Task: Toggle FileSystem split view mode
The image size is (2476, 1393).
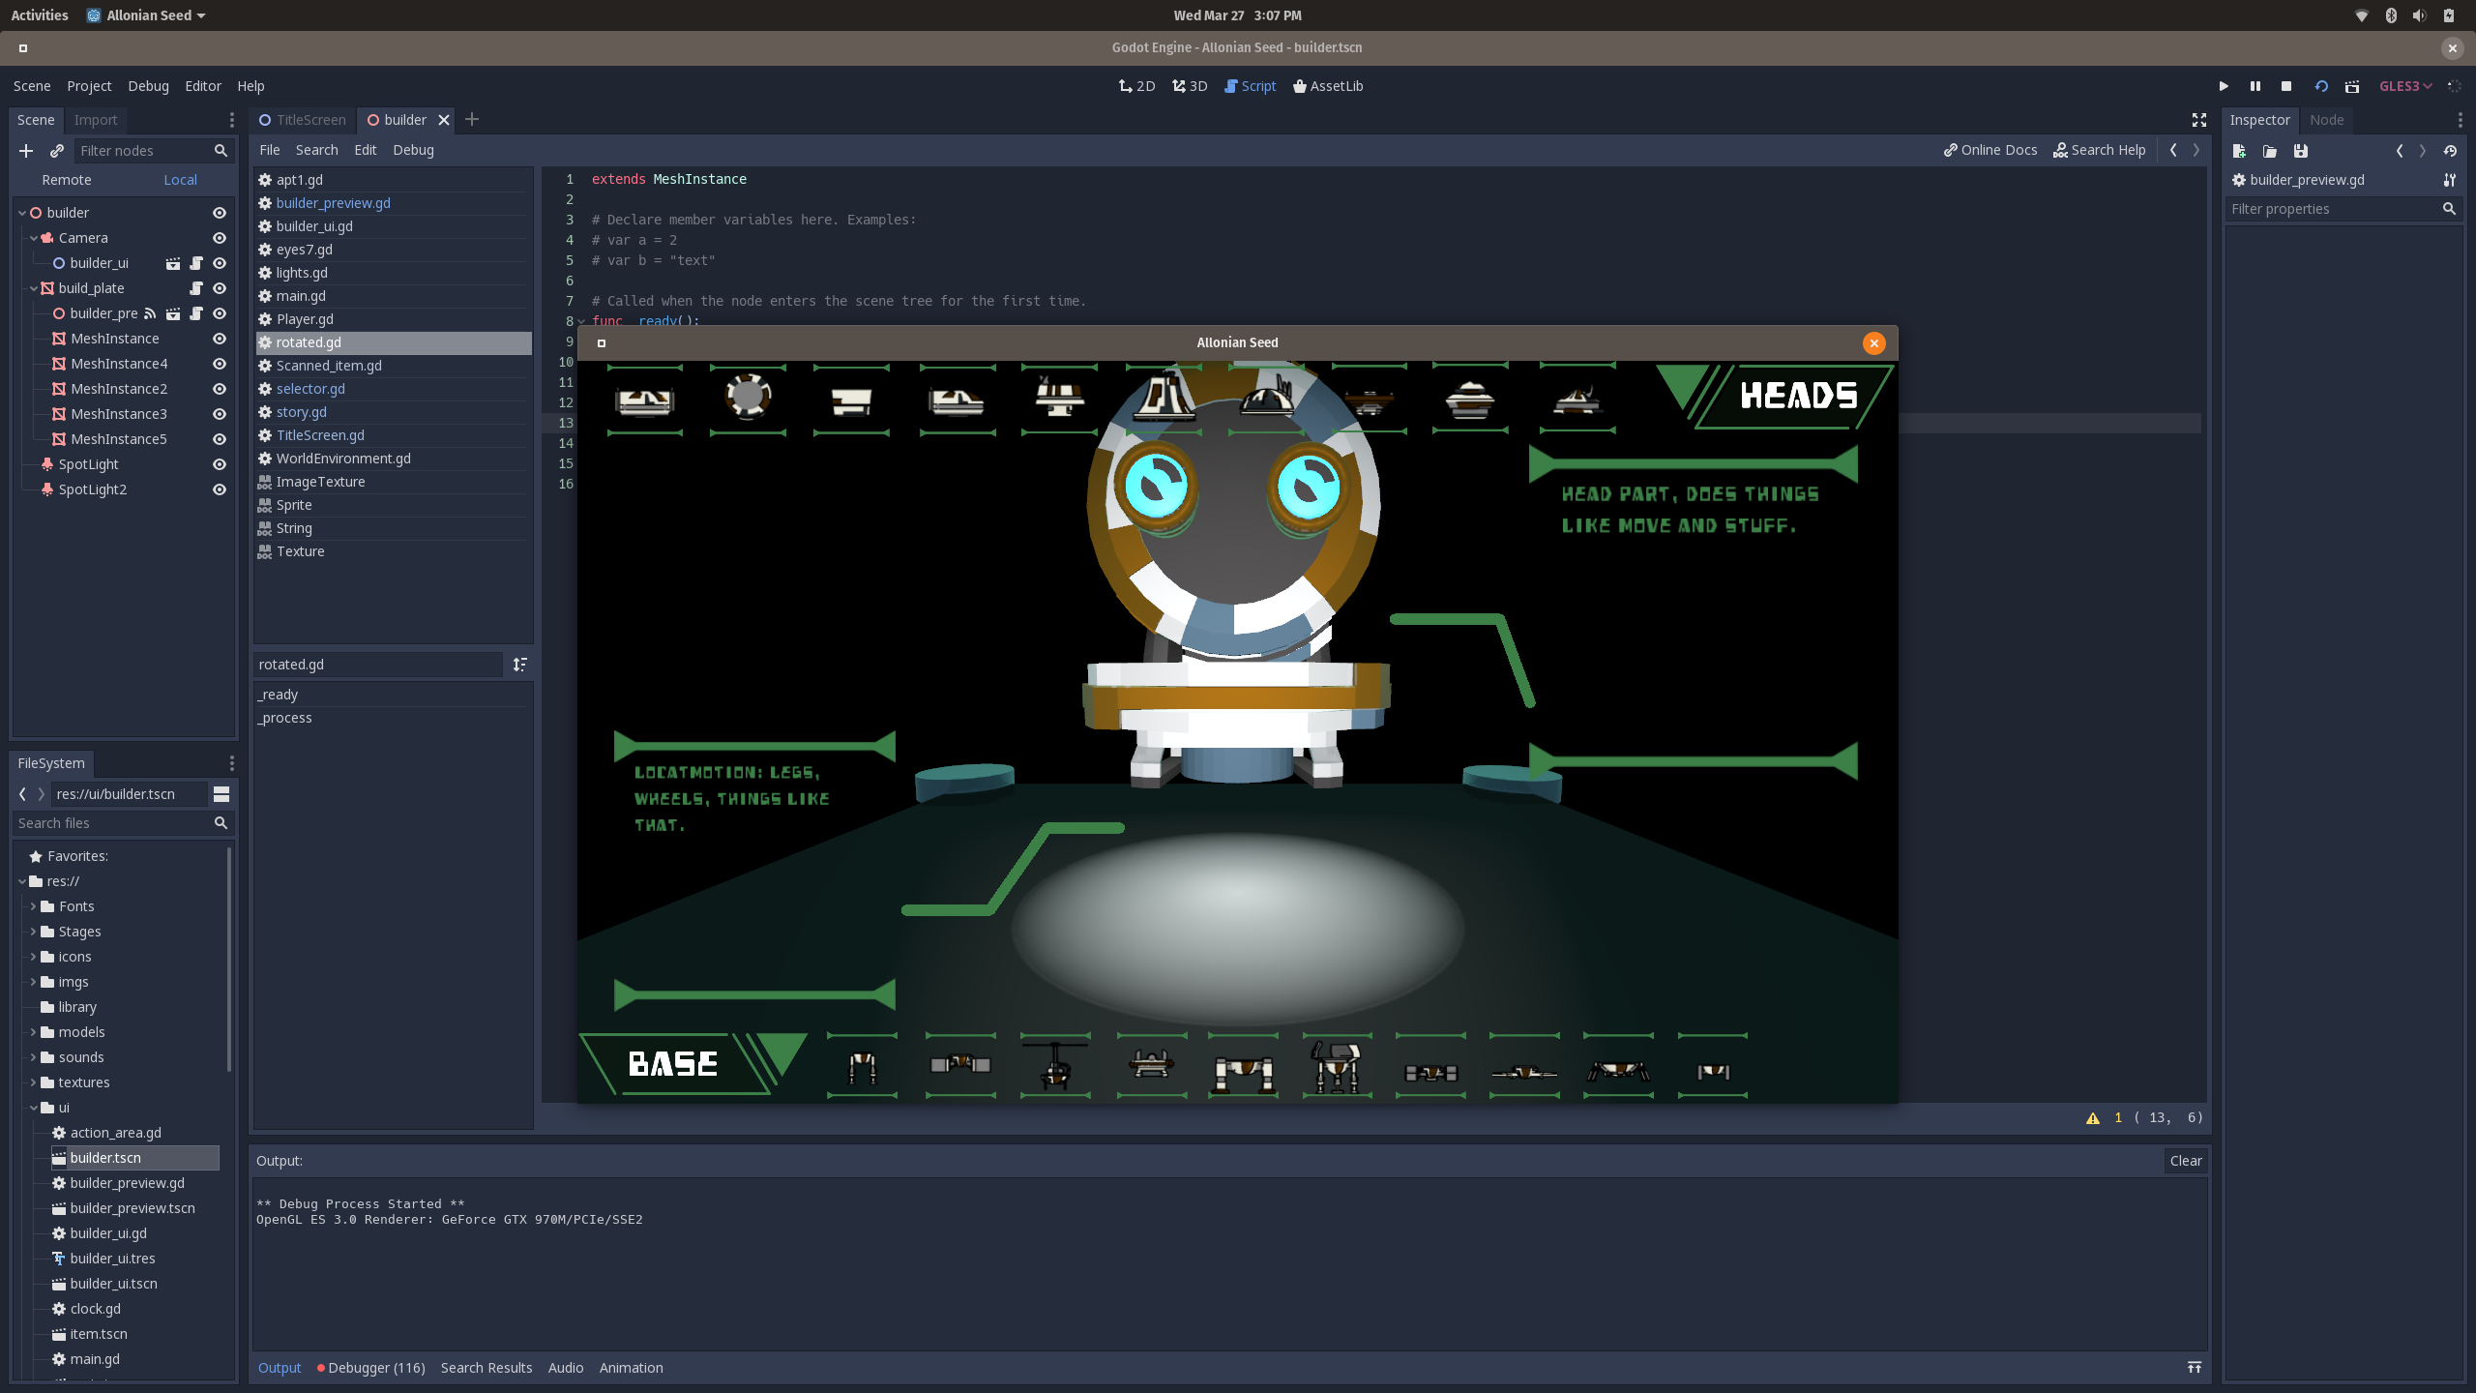Action: [x=221, y=794]
